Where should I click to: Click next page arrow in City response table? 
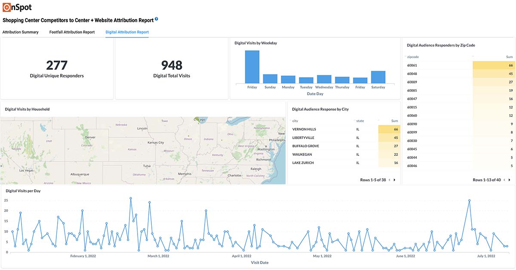tap(395, 180)
